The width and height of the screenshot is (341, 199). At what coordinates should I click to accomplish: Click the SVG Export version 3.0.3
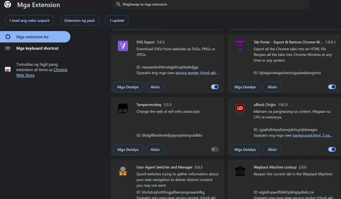[161, 42]
